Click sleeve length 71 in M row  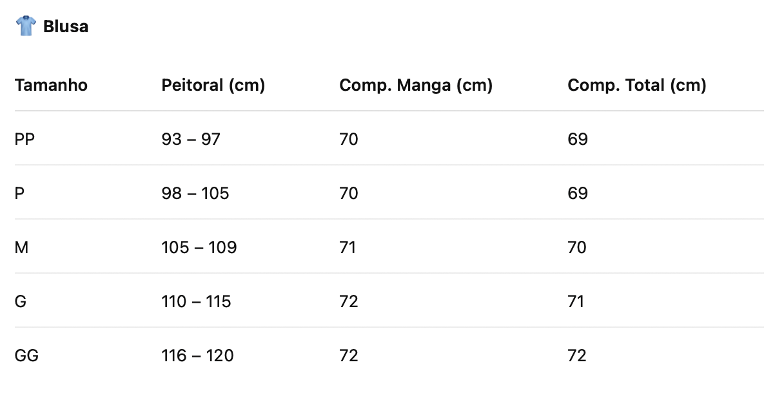tap(348, 247)
